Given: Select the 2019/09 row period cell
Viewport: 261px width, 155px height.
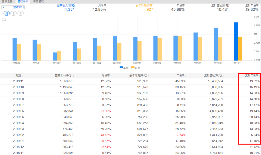Looking at the screenshot, I should pyautogui.click(x=18, y=93).
